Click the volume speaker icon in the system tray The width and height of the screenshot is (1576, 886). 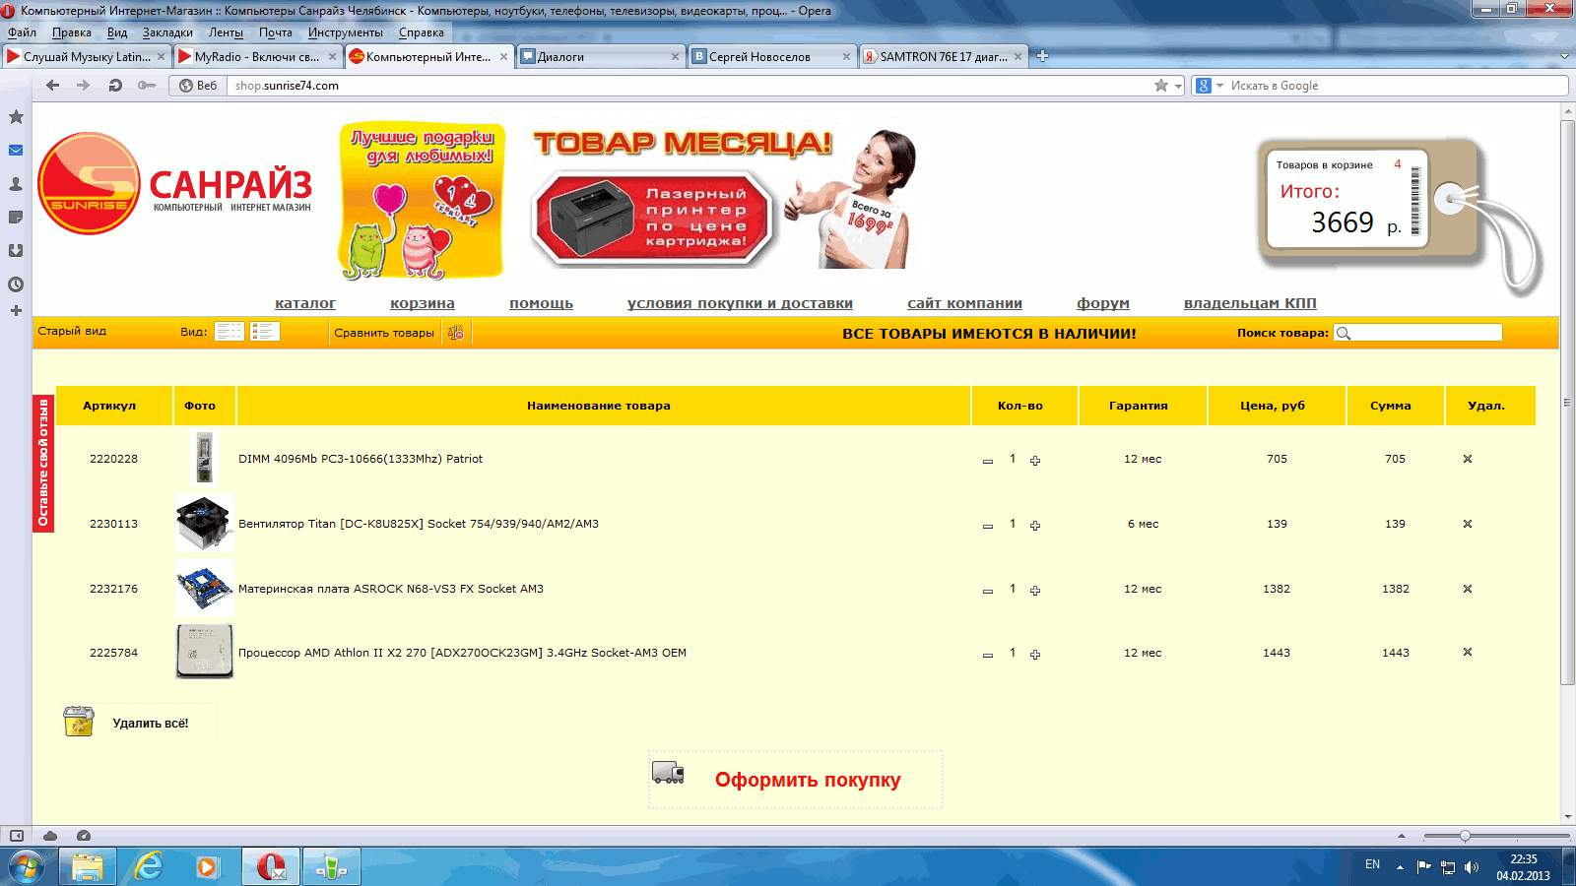[1472, 867]
